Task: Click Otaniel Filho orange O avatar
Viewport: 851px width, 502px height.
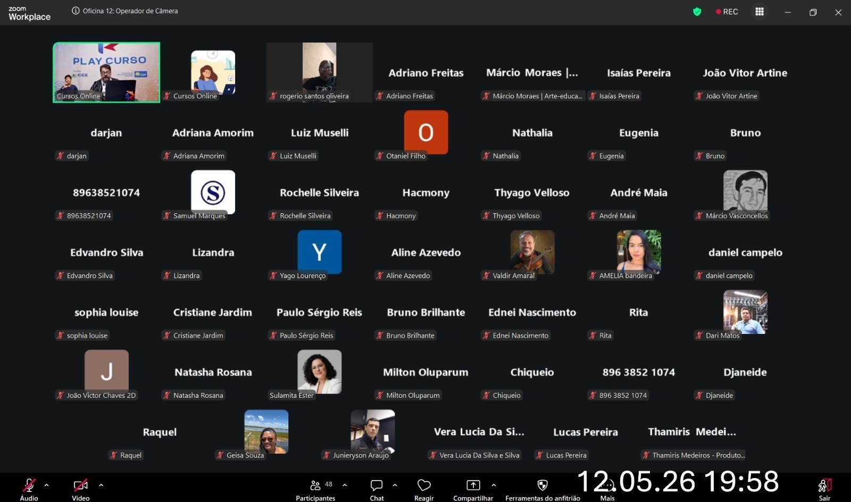Action: coord(425,132)
